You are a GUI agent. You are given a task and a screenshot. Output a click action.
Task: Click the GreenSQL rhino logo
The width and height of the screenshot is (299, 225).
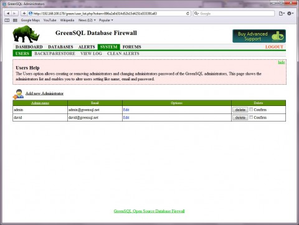26,34
